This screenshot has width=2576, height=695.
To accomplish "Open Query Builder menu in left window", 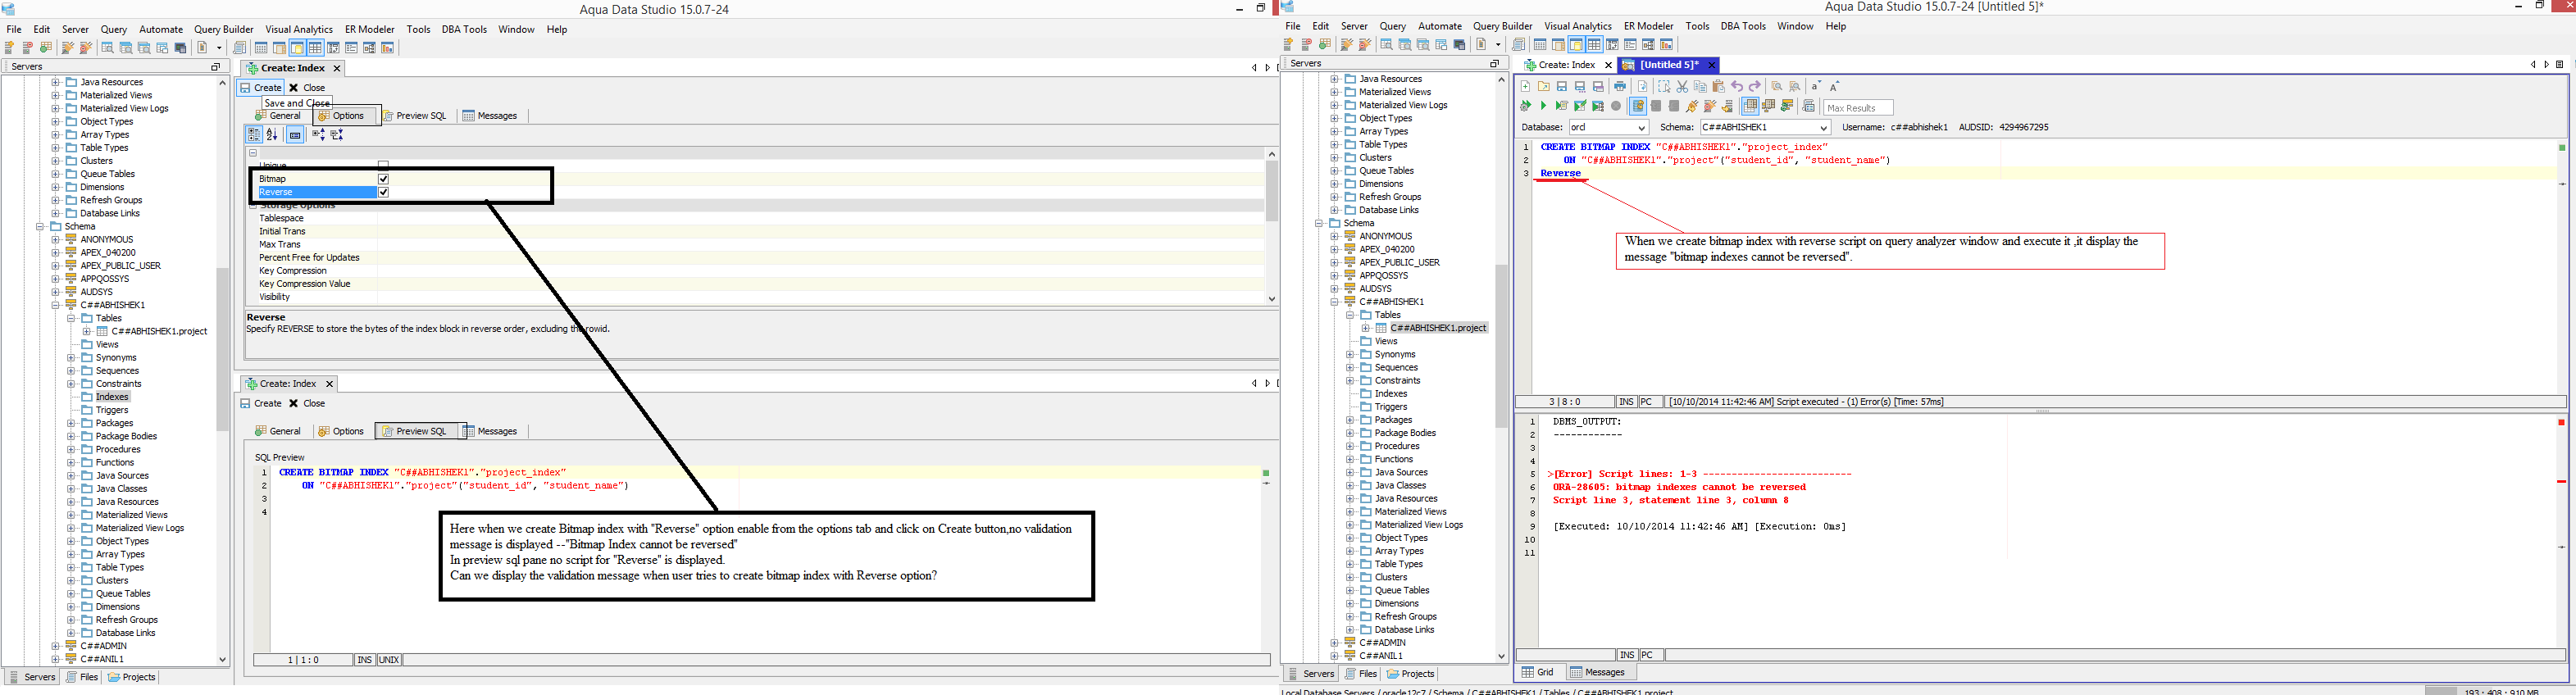I will pyautogui.click(x=224, y=29).
